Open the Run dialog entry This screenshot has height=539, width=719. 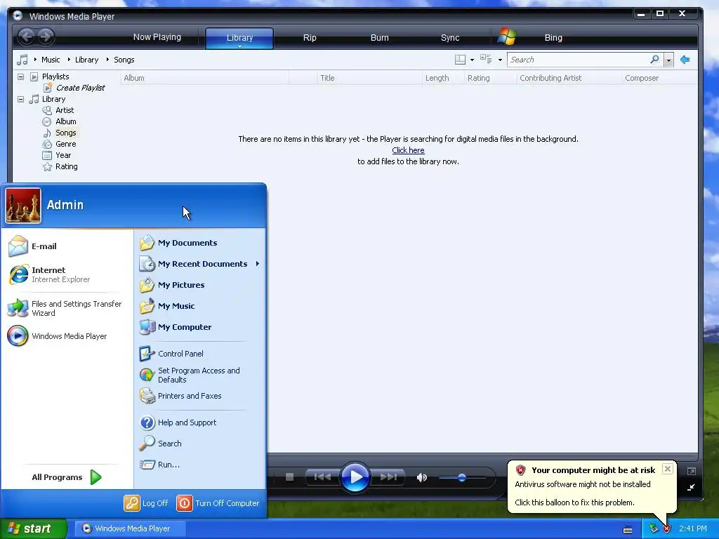point(200,465)
